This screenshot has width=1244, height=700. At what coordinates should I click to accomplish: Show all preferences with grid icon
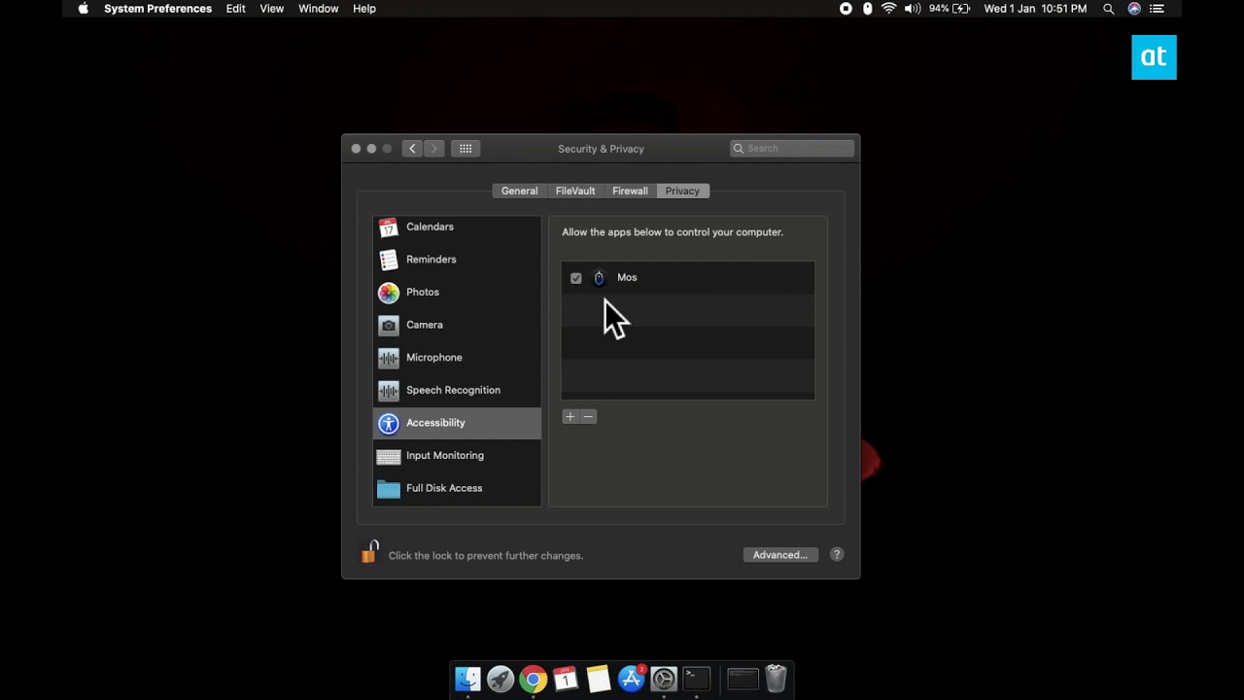click(x=466, y=149)
